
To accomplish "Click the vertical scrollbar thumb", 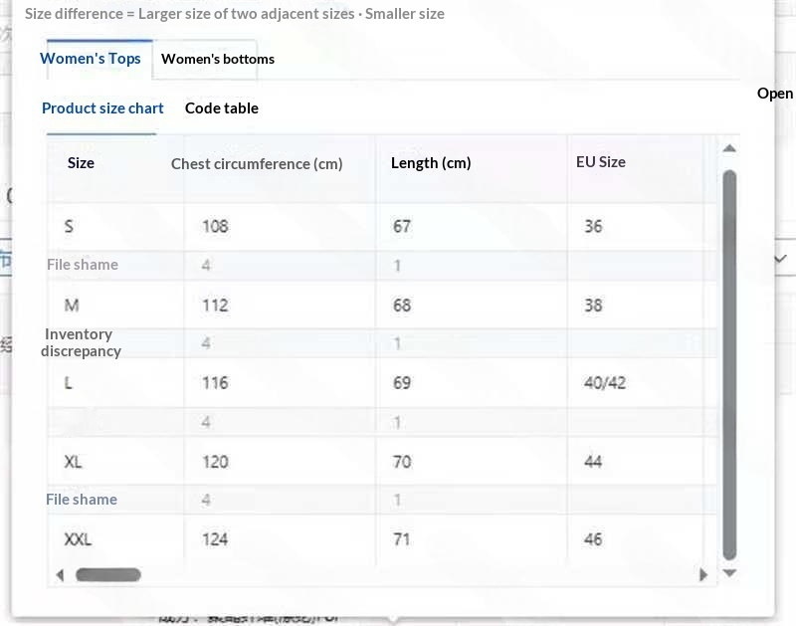I will [x=729, y=364].
